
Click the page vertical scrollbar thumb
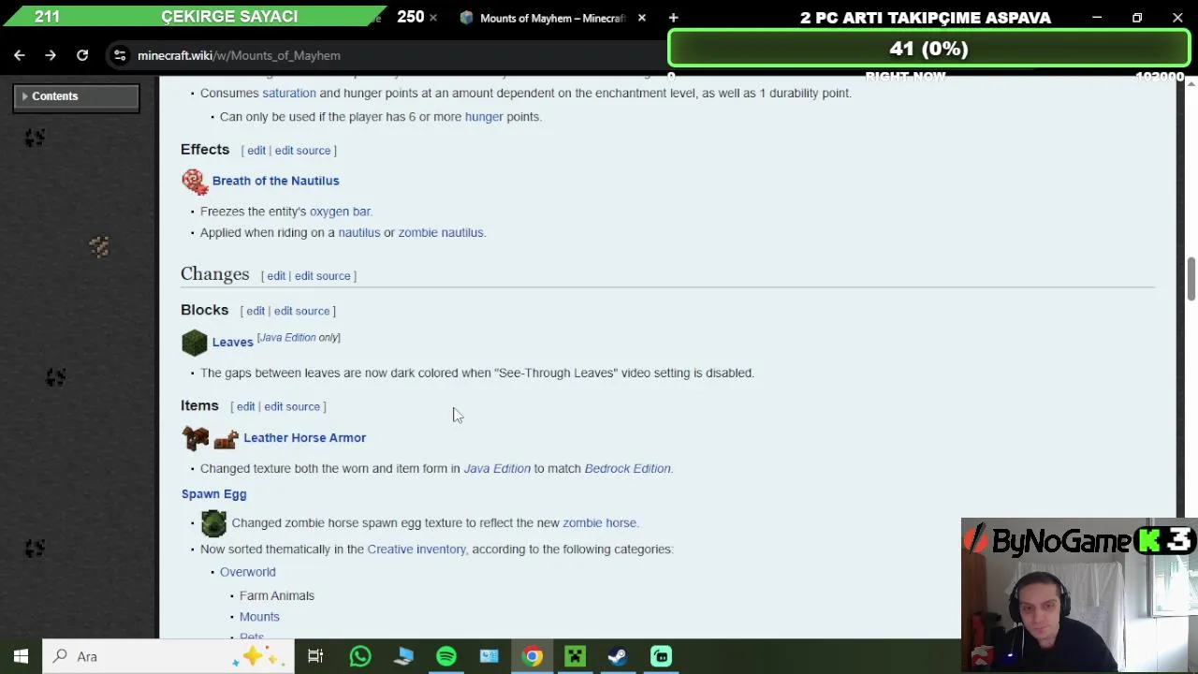tap(1191, 279)
